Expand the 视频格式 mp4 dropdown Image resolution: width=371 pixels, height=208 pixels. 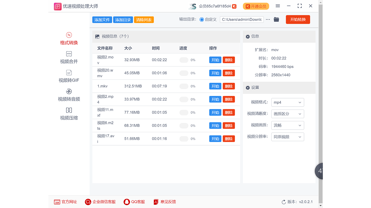pos(288,102)
